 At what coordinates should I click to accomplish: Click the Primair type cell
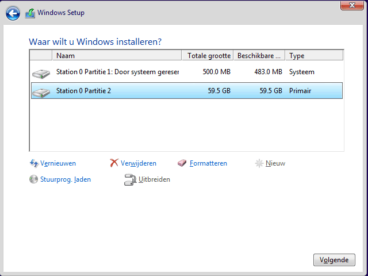pyautogui.click(x=300, y=91)
